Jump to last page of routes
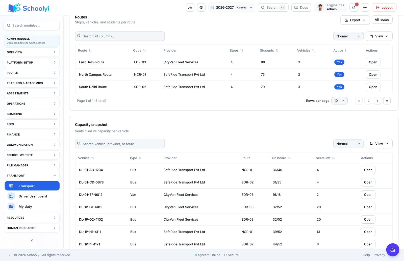Screen dimensions: 404x261 387,101
